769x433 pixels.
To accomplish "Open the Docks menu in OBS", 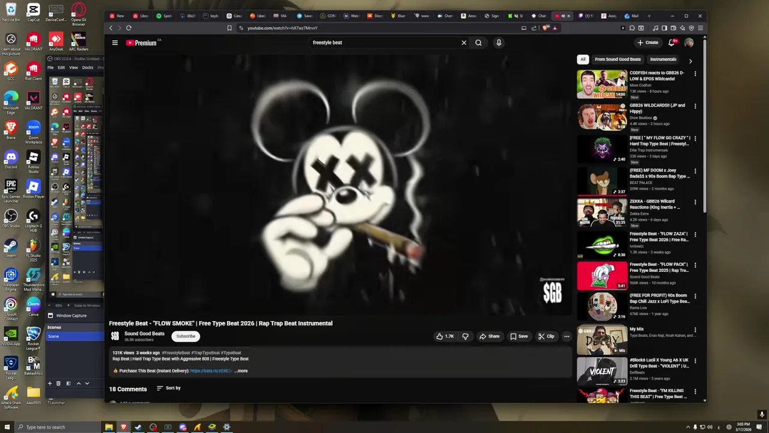I will (x=88, y=67).
